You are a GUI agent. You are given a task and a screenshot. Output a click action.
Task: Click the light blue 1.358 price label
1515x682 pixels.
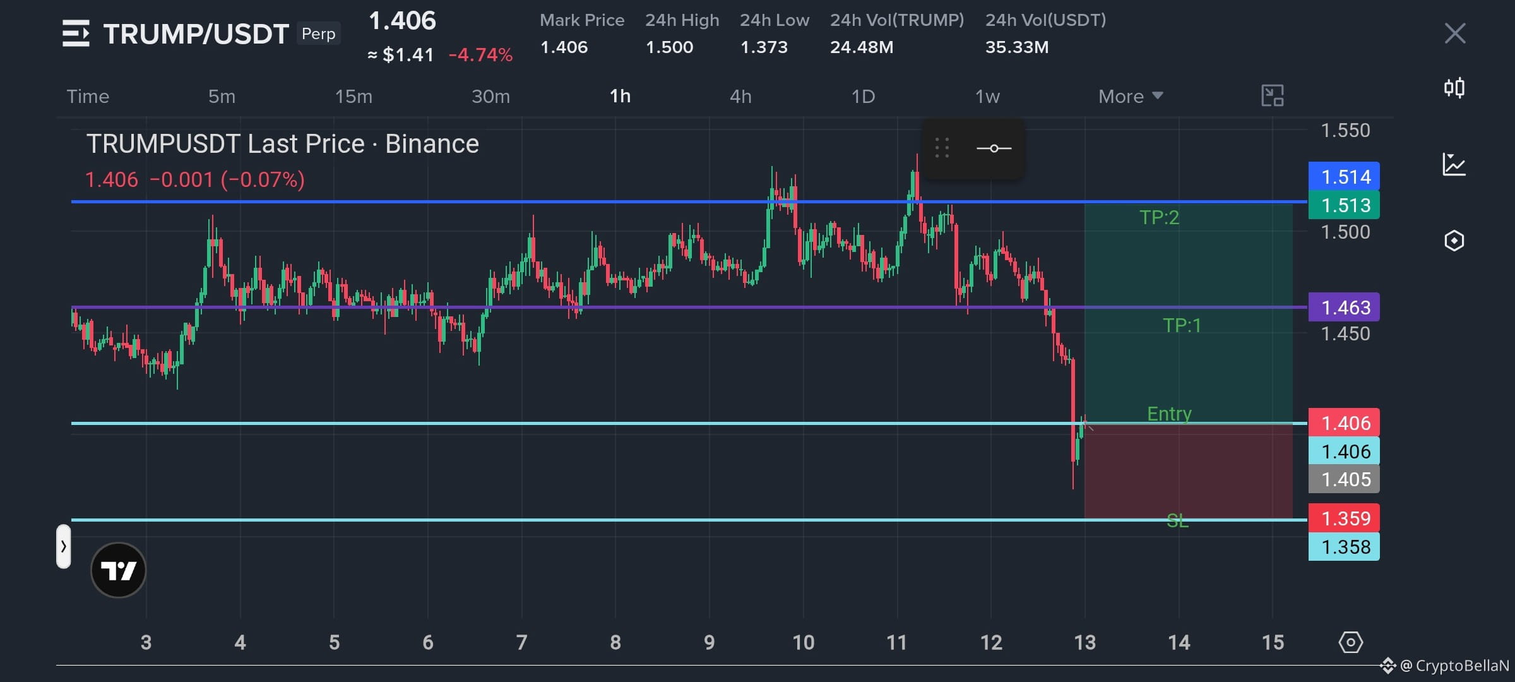click(1344, 547)
